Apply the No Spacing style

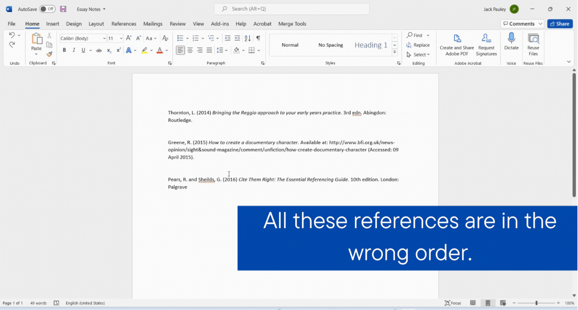pos(330,45)
